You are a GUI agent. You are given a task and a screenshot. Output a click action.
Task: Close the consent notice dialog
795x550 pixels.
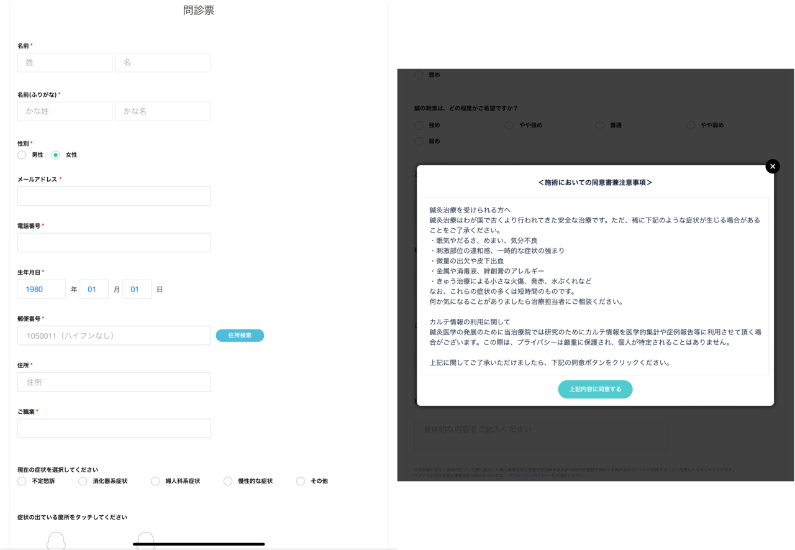(772, 166)
